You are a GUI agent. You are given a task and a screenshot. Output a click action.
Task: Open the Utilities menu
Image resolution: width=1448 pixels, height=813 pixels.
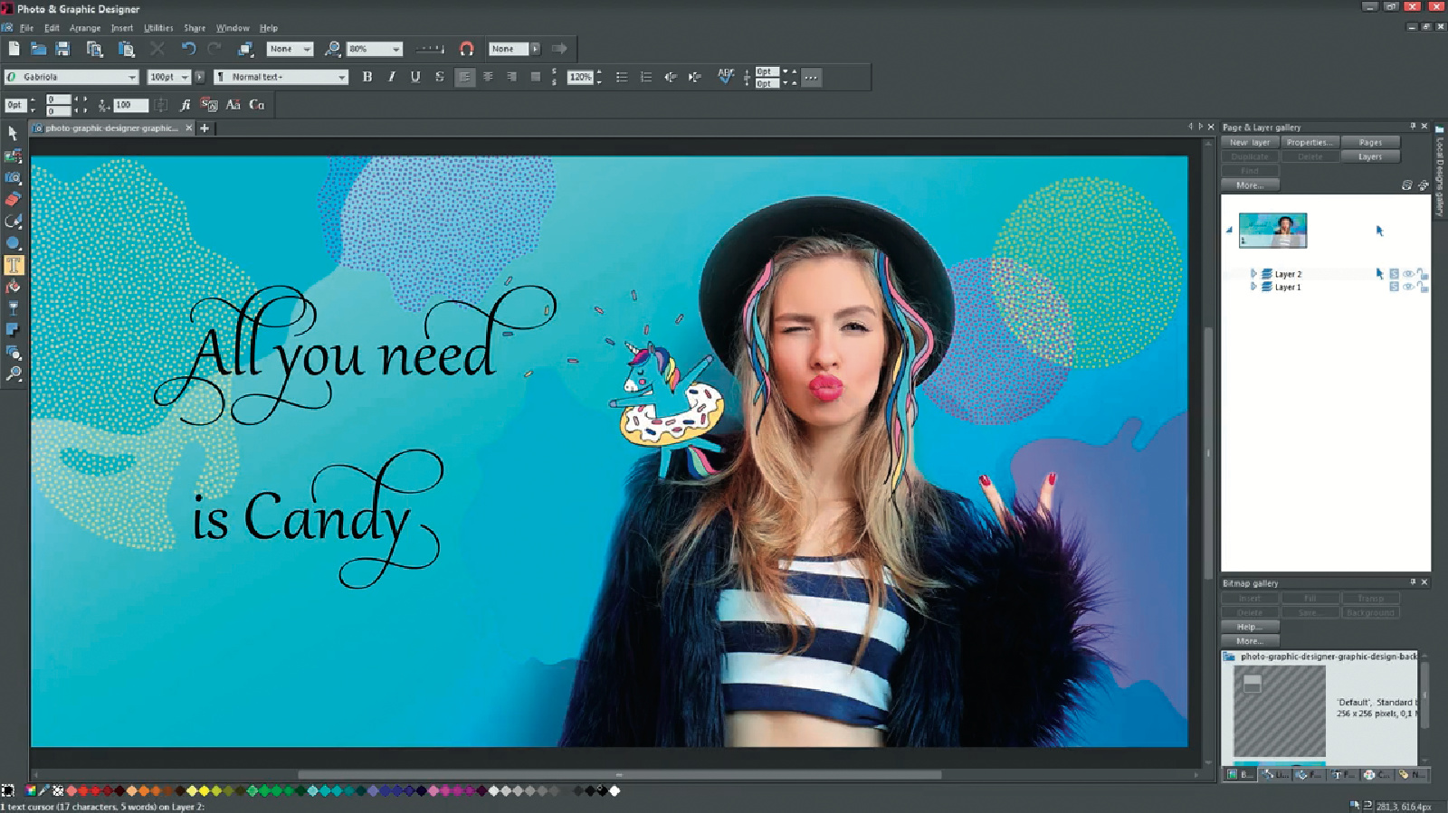[158, 28]
